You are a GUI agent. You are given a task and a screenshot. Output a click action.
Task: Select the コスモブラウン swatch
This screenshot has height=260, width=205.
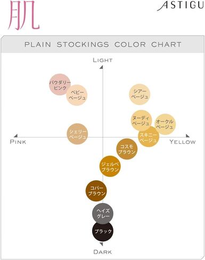click(127, 149)
